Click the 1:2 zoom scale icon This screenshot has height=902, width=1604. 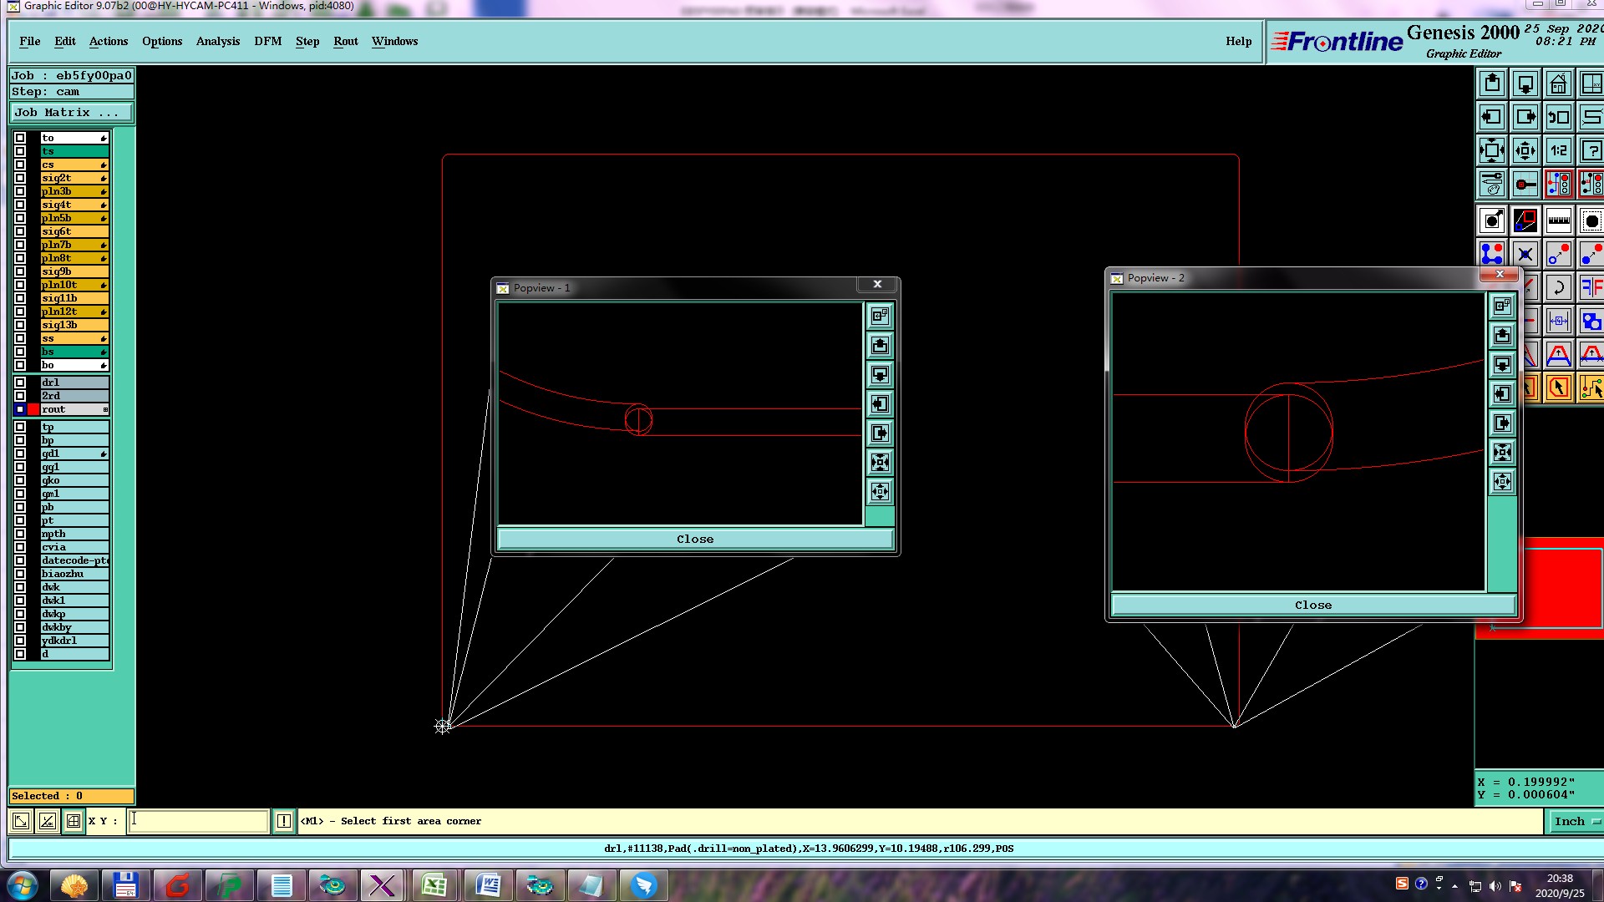[x=1559, y=151]
